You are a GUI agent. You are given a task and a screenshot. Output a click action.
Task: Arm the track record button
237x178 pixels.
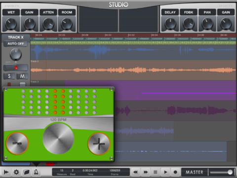pos(16,68)
